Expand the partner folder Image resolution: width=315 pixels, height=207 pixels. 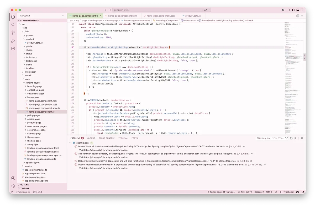[24, 36]
